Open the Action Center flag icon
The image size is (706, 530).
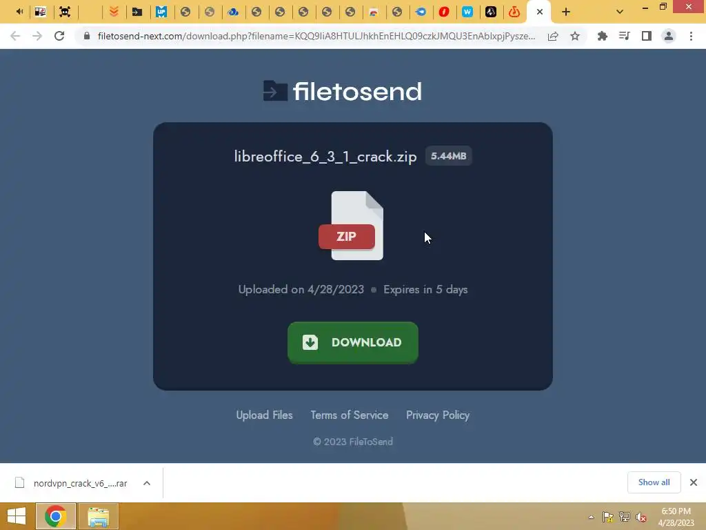608,517
